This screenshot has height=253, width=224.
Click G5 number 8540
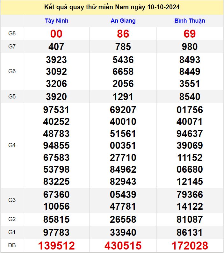coord(190,97)
